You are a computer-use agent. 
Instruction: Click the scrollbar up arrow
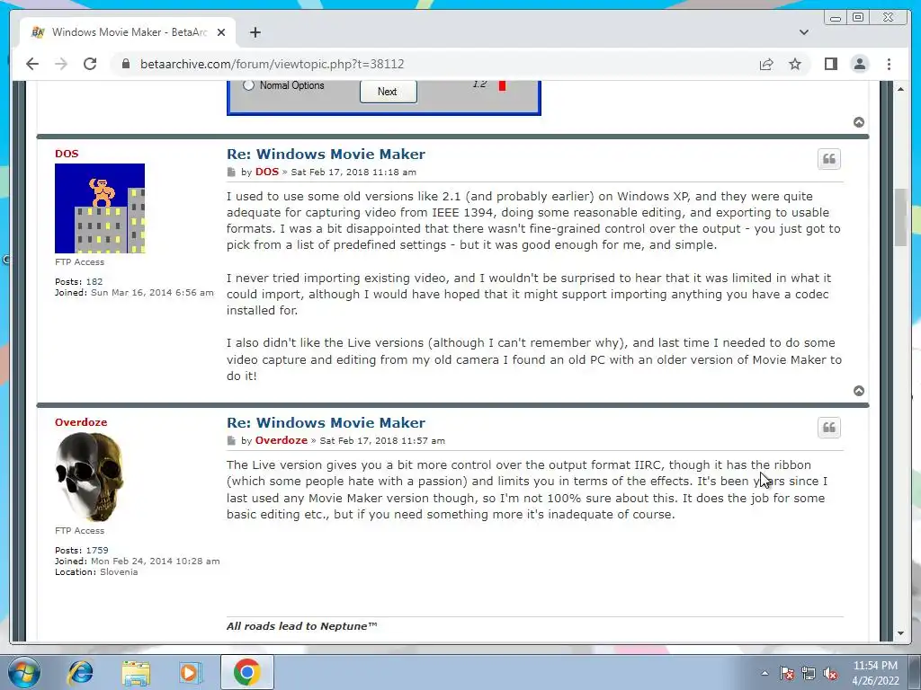coord(900,89)
